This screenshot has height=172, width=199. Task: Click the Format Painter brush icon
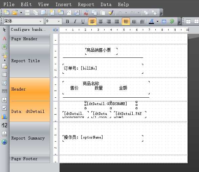111,13
